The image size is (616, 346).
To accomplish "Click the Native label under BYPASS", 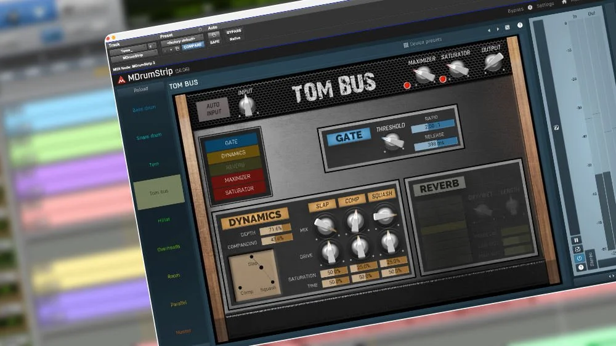I will tap(235, 39).
